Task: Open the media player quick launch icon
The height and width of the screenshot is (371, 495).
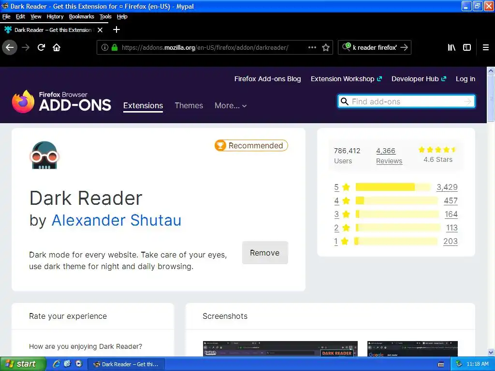Action: click(79, 364)
